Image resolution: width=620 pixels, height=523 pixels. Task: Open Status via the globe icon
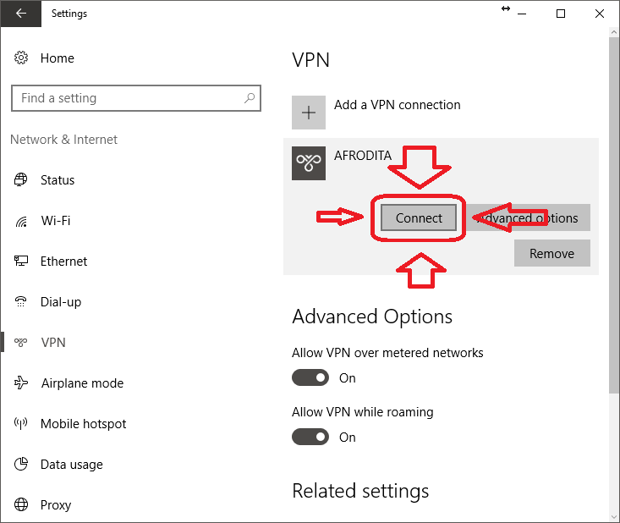pyautogui.click(x=21, y=179)
